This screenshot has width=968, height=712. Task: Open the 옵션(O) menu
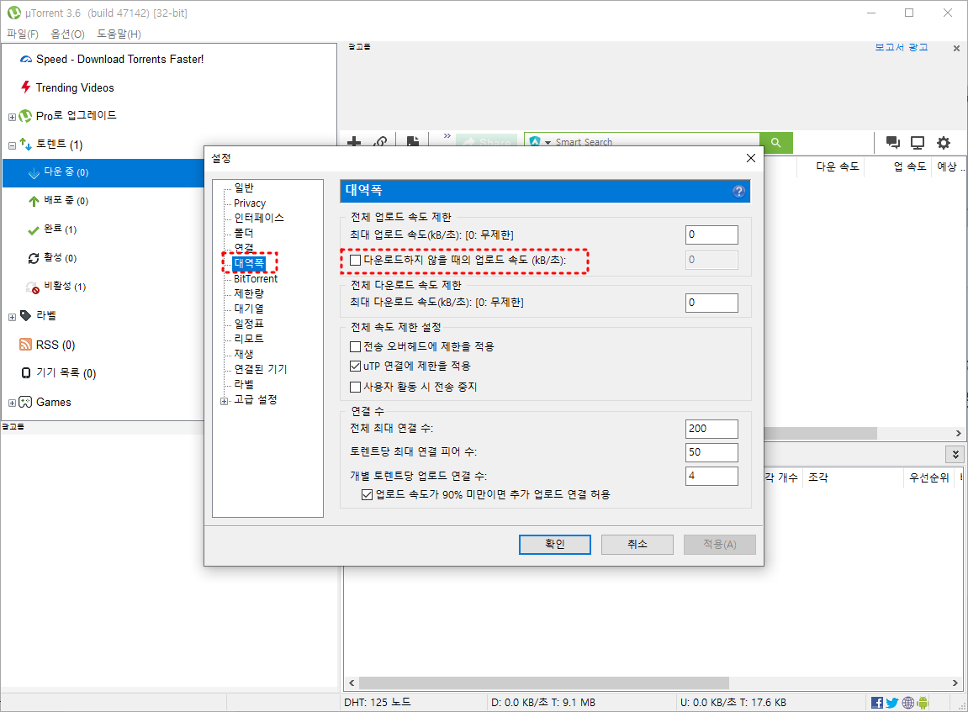[x=67, y=34]
